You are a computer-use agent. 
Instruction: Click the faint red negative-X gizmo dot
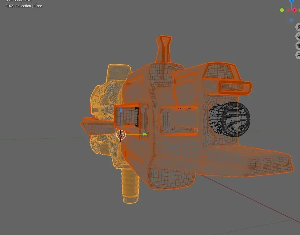pos(288,10)
